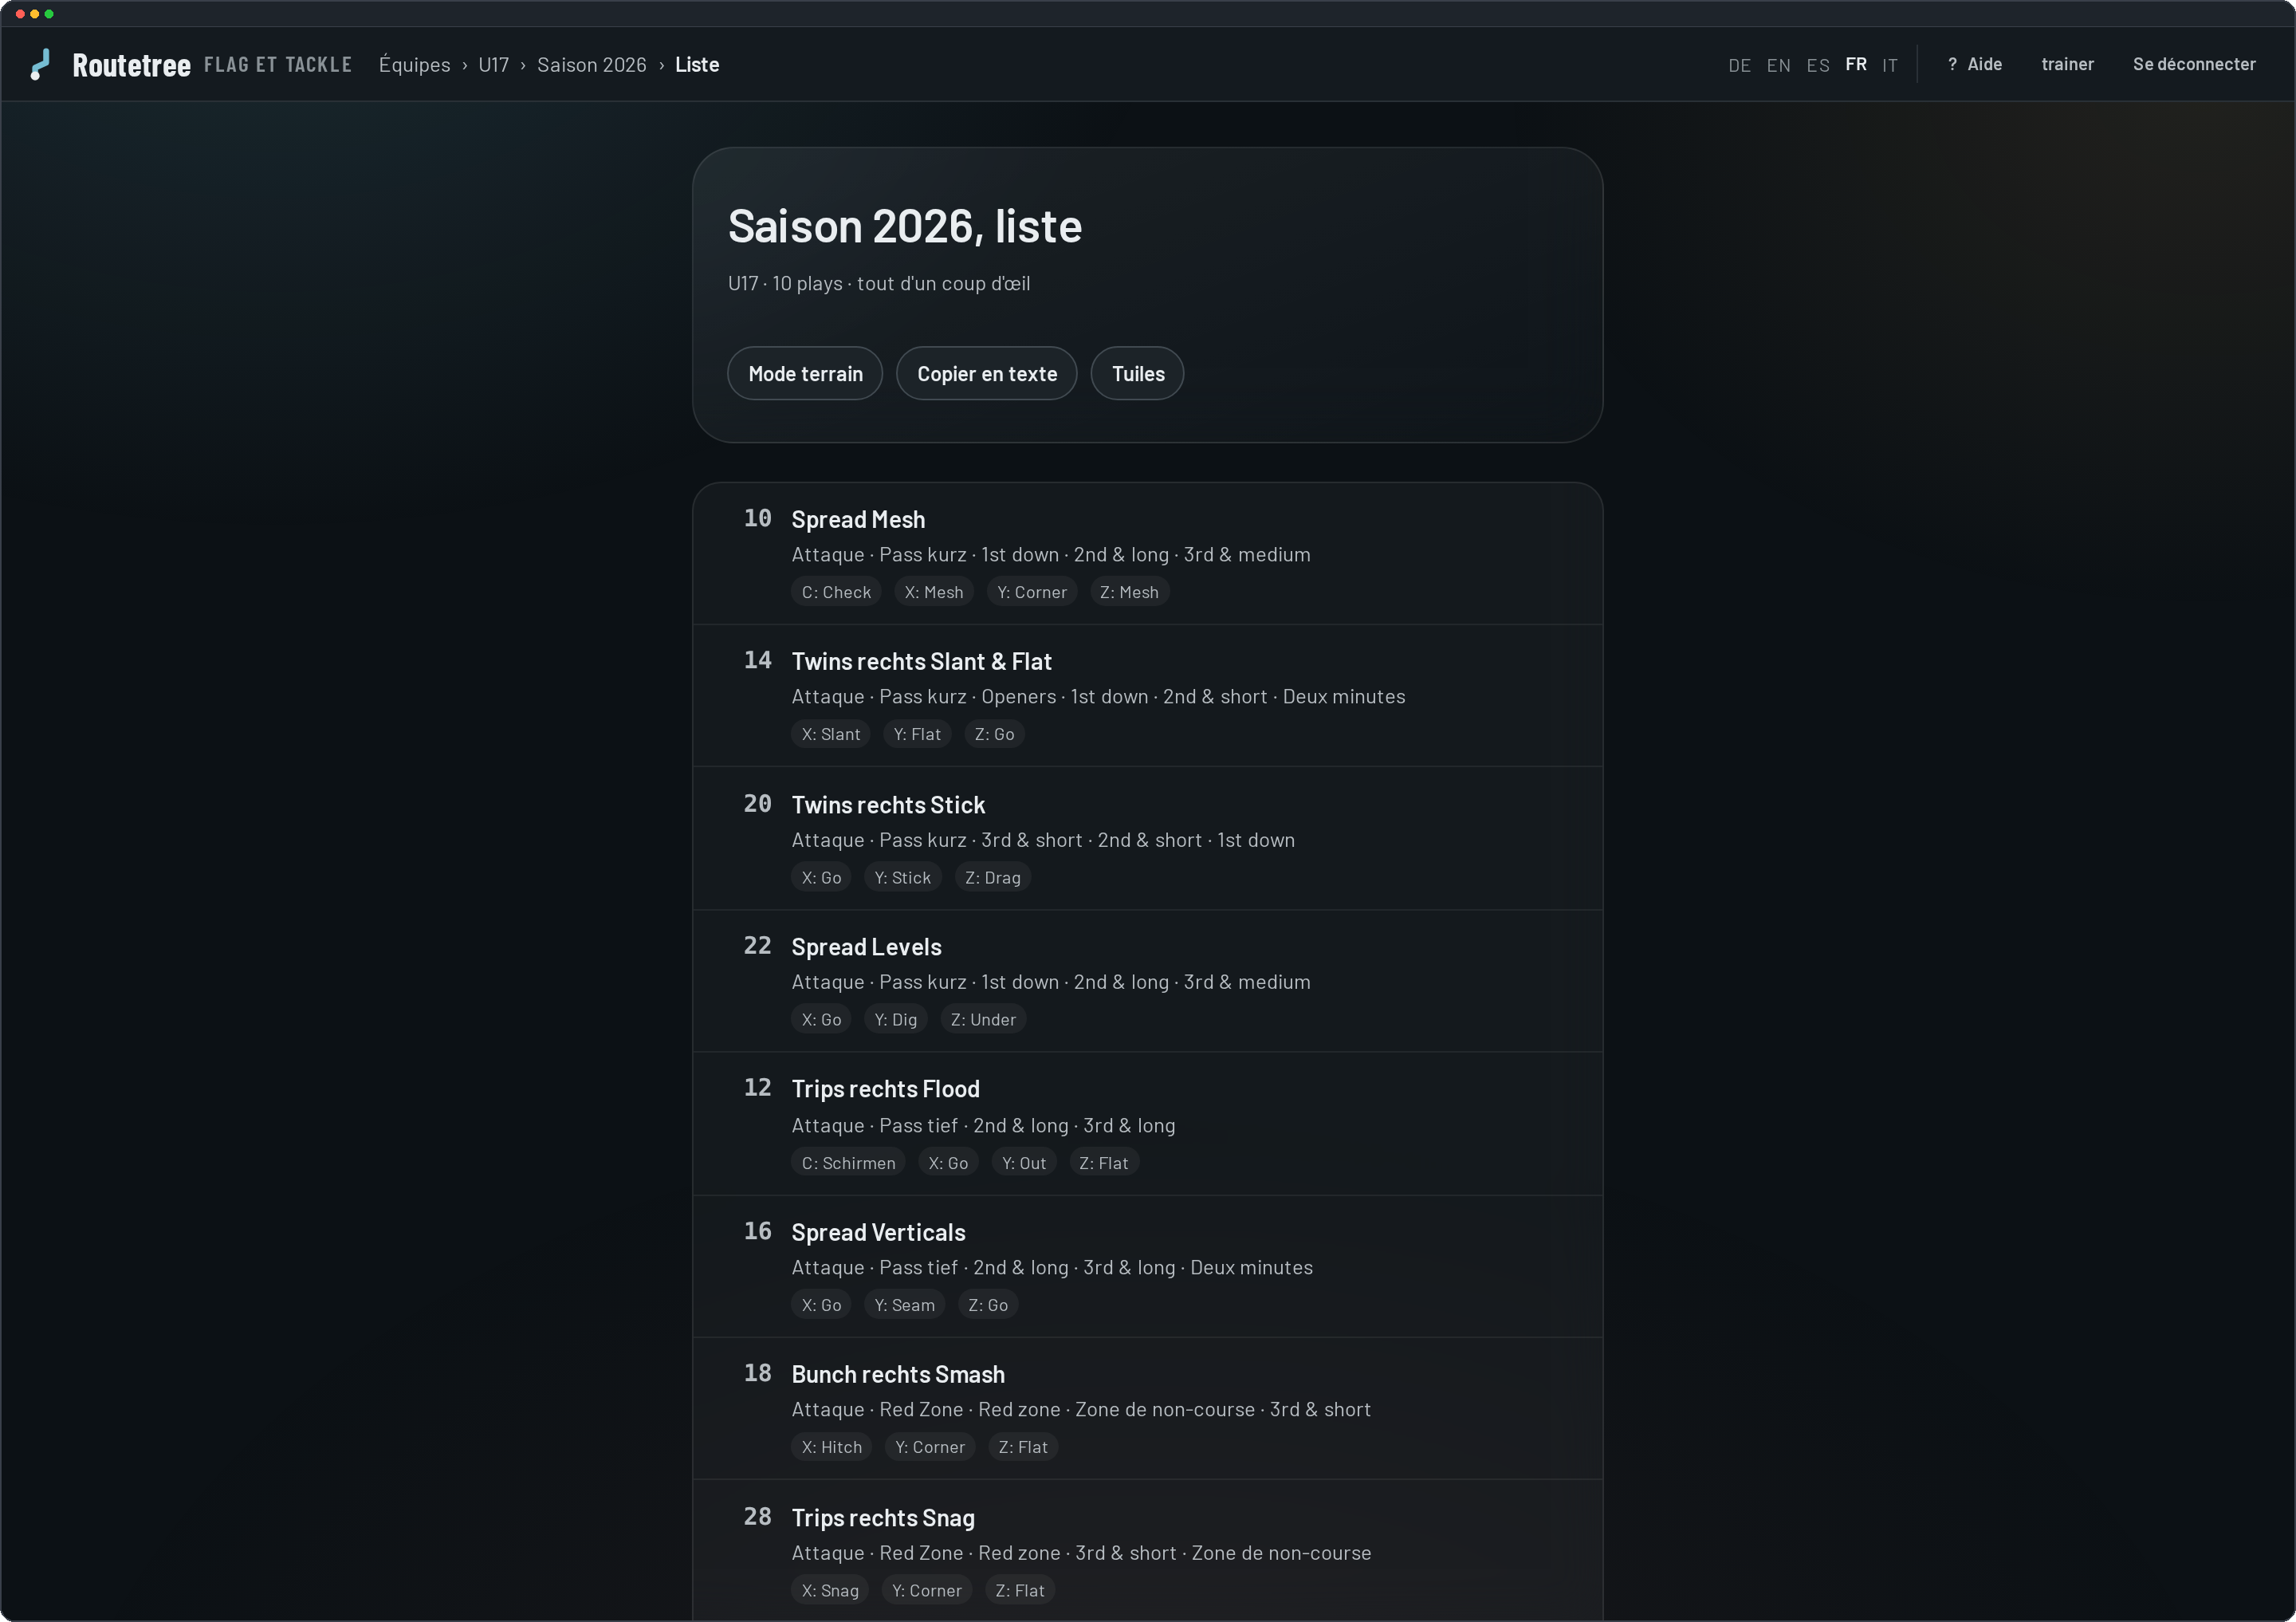This screenshot has width=2296, height=1622.
Task: Open the Spread Levels play
Action: [1147, 981]
